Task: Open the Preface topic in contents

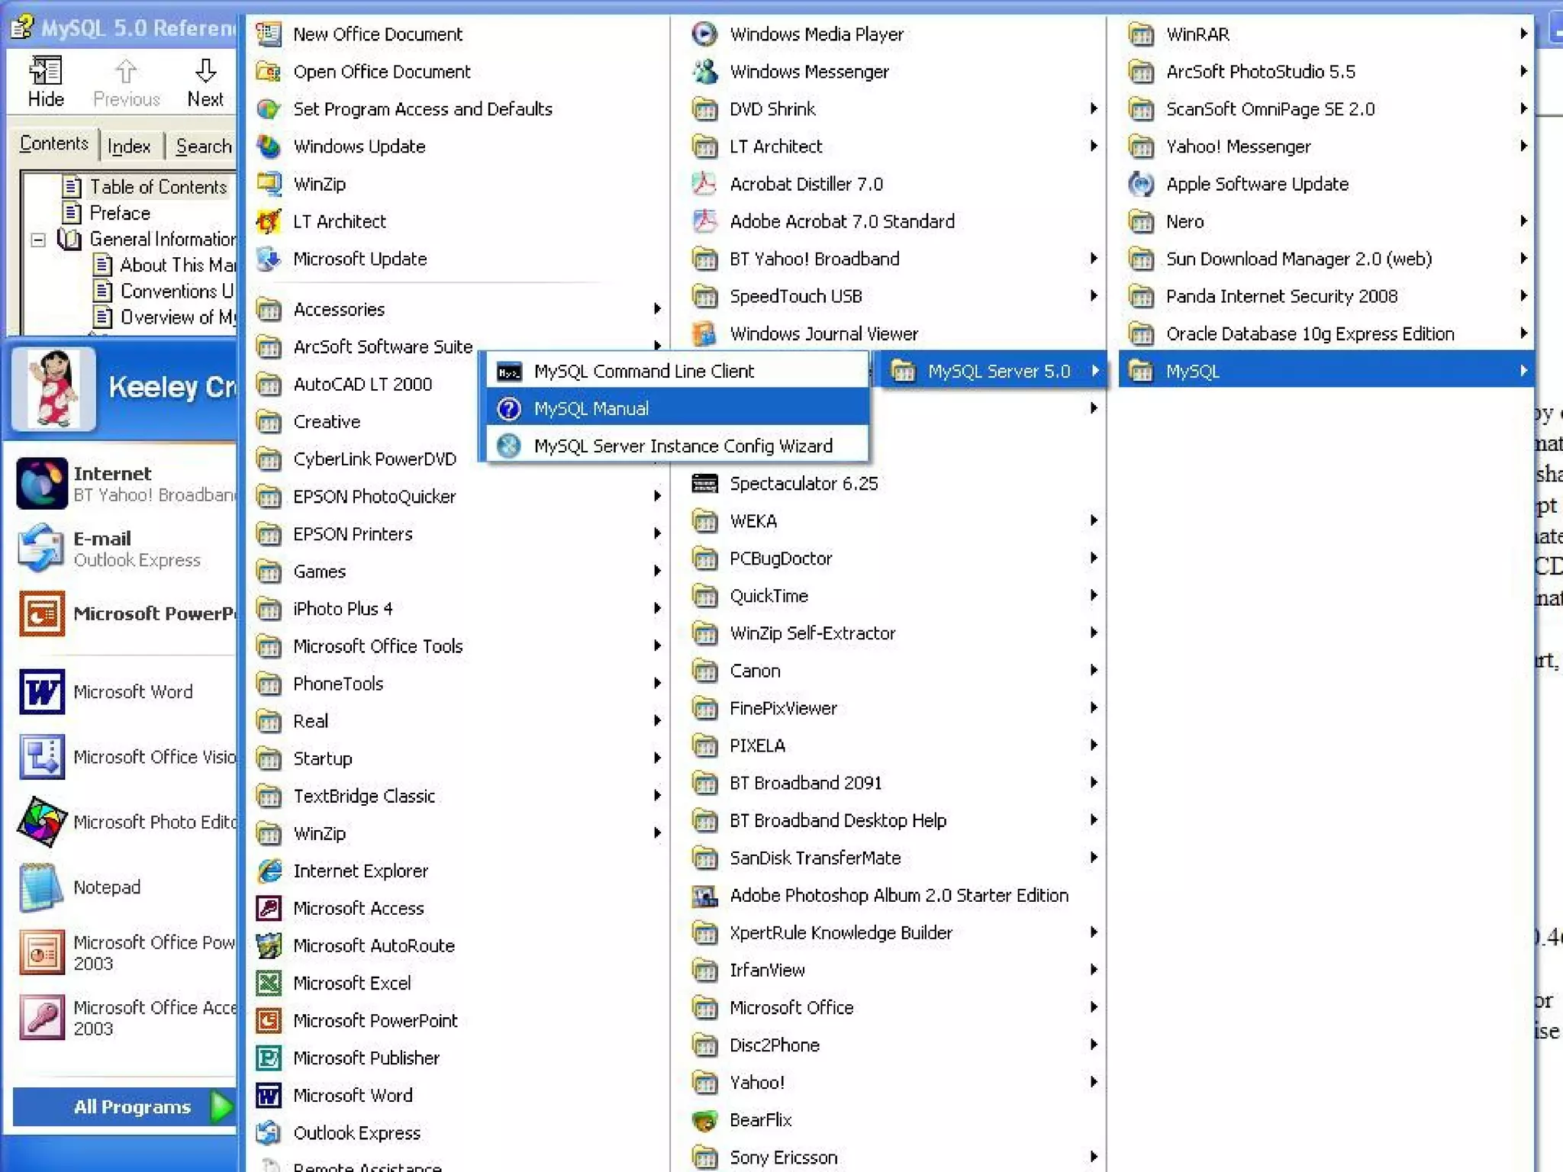Action: tap(119, 213)
